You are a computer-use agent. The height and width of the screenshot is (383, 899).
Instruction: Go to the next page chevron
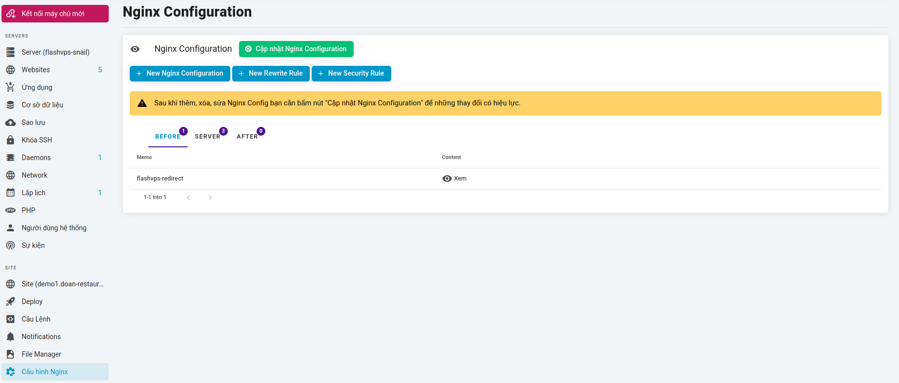click(x=210, y=198)
